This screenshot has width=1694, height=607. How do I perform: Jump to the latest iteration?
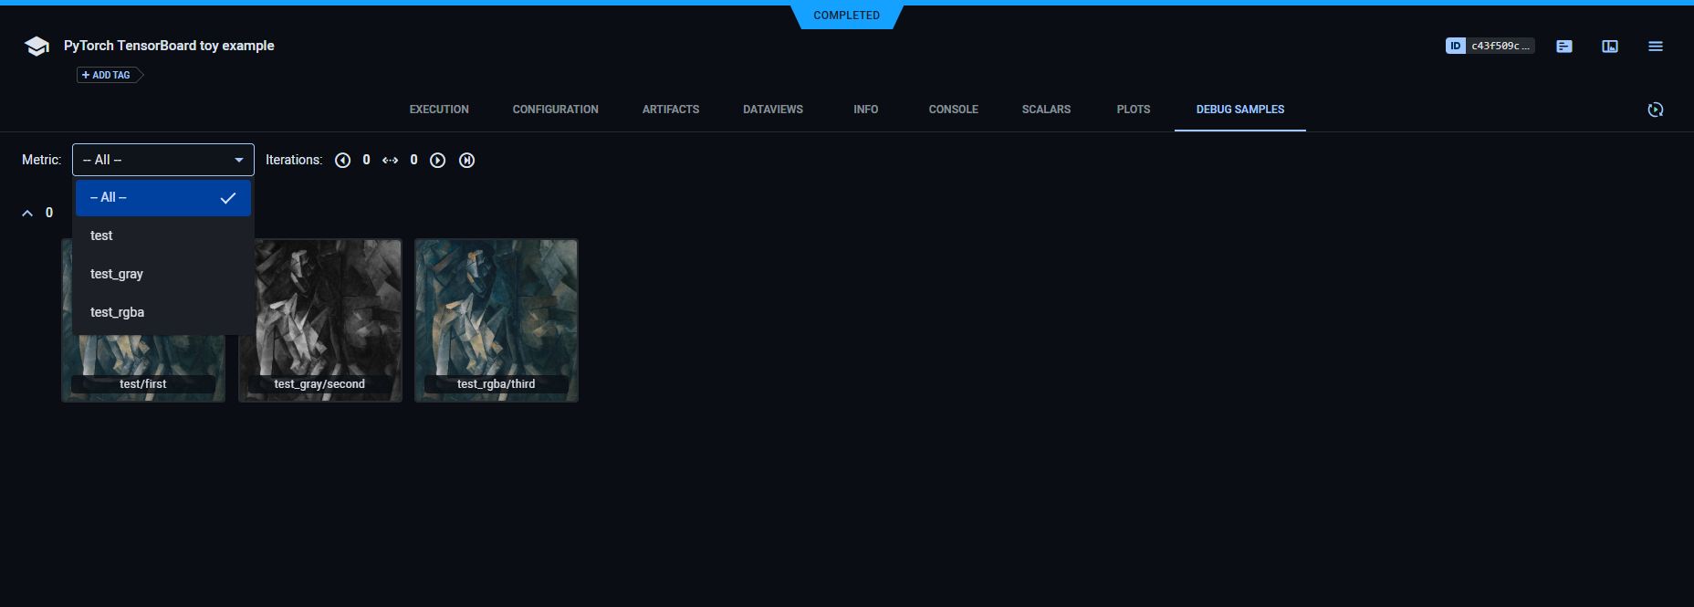click(x=467, y=160)
